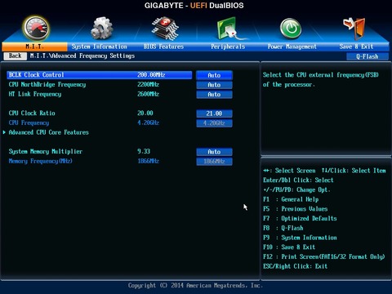The image size is (392, 294).
Task: Select the CPU NorthBridge Frequency row
Action: click(x=100, y=85)
